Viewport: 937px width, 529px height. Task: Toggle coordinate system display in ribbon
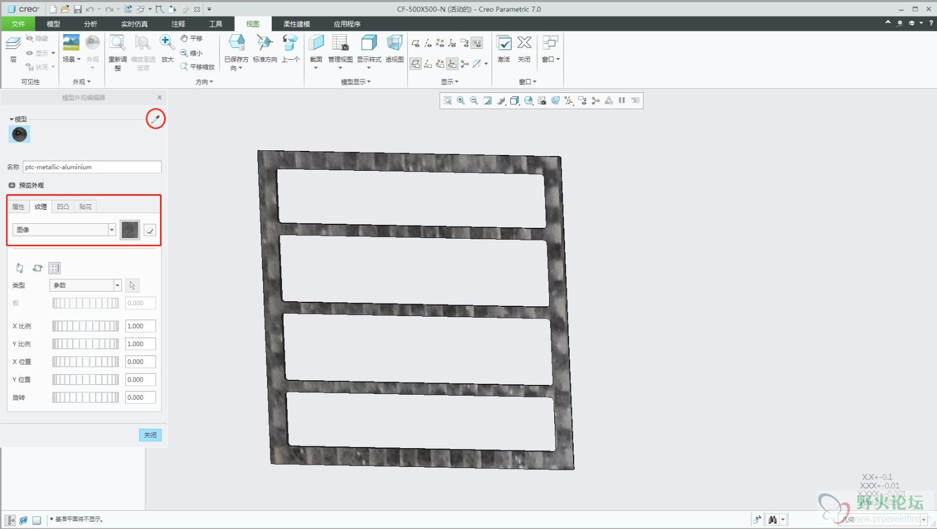coord(452,43)
